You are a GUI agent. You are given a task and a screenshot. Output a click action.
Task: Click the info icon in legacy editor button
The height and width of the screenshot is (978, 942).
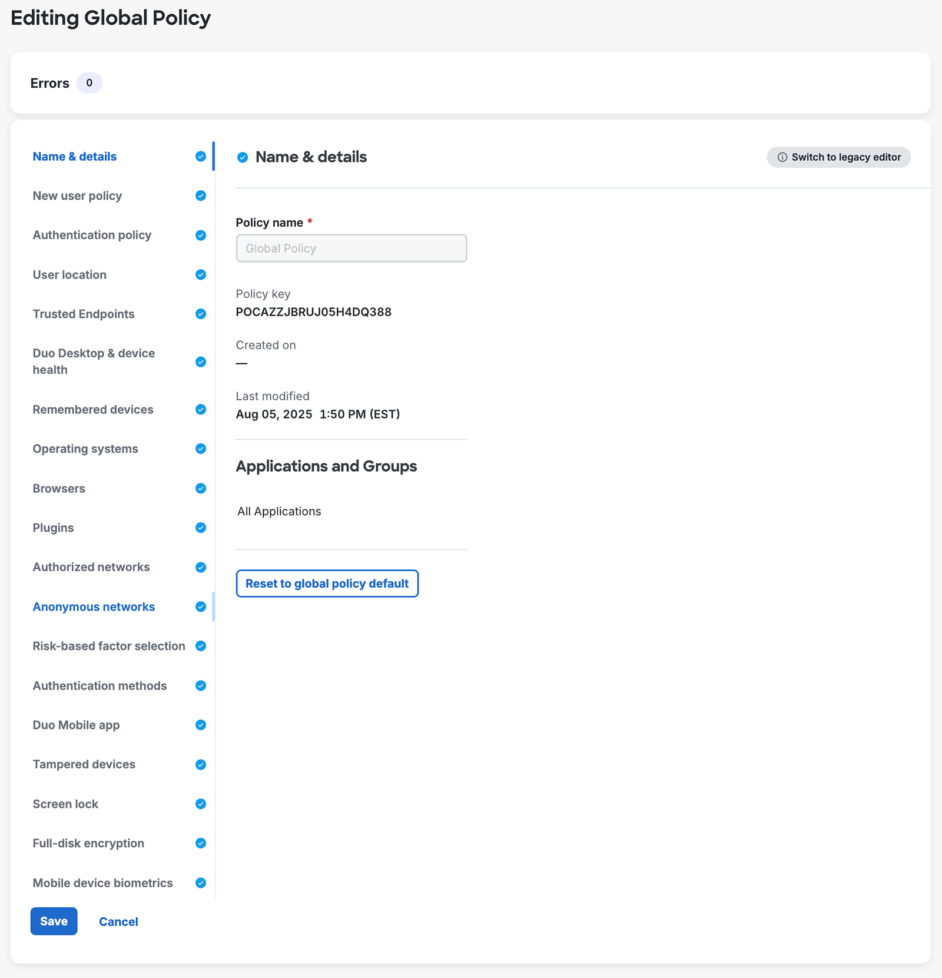click(782, 157)
